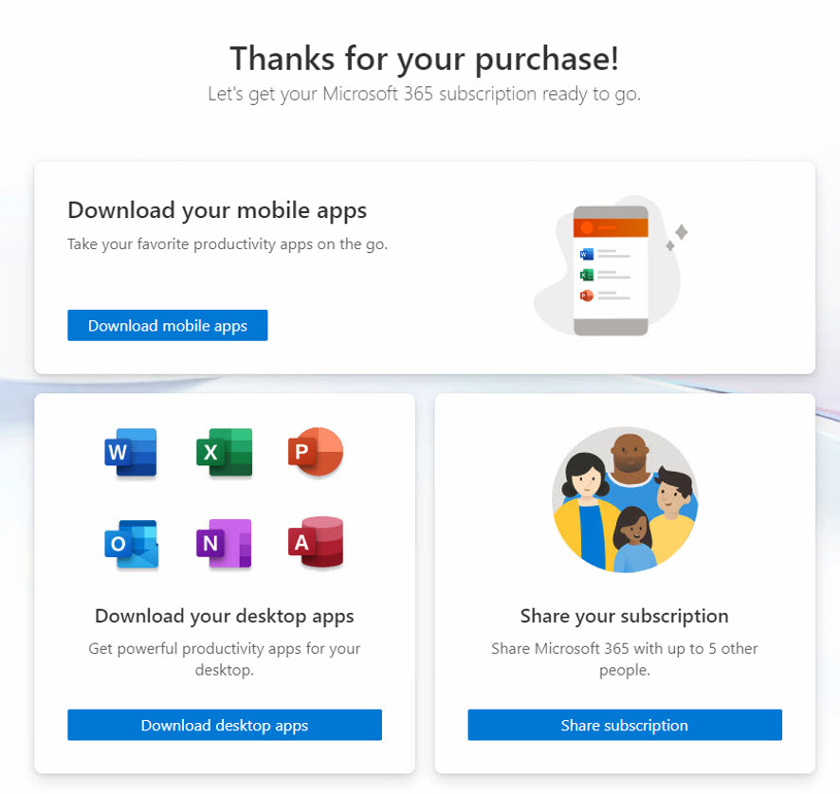Click the PowerPoint app icon

(x=315, y=453)
